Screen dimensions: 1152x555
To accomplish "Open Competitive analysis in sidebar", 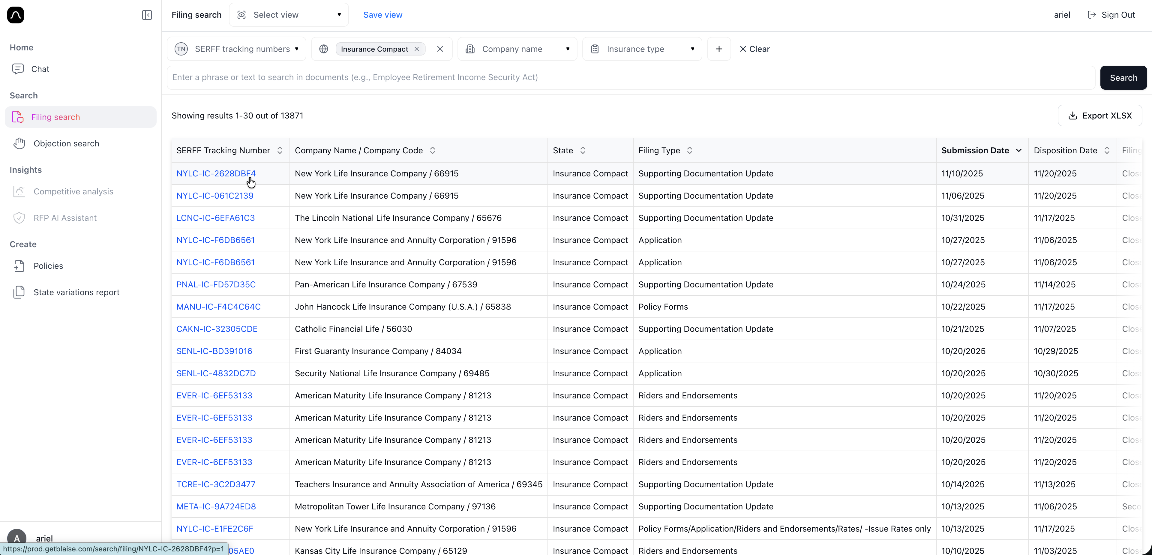I will click(x=73, y=192).
